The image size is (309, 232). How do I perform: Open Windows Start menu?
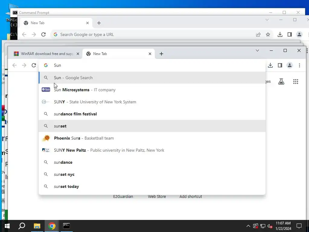(x=7, y=226)
